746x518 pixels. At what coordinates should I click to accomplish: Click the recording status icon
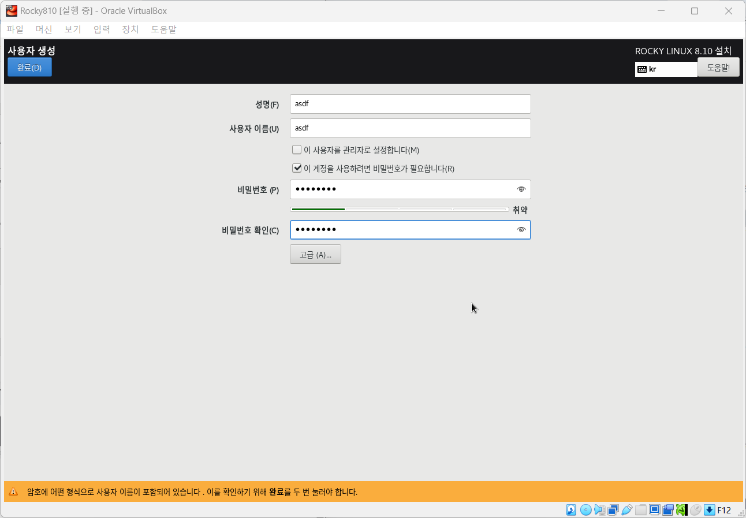[669, 510]
